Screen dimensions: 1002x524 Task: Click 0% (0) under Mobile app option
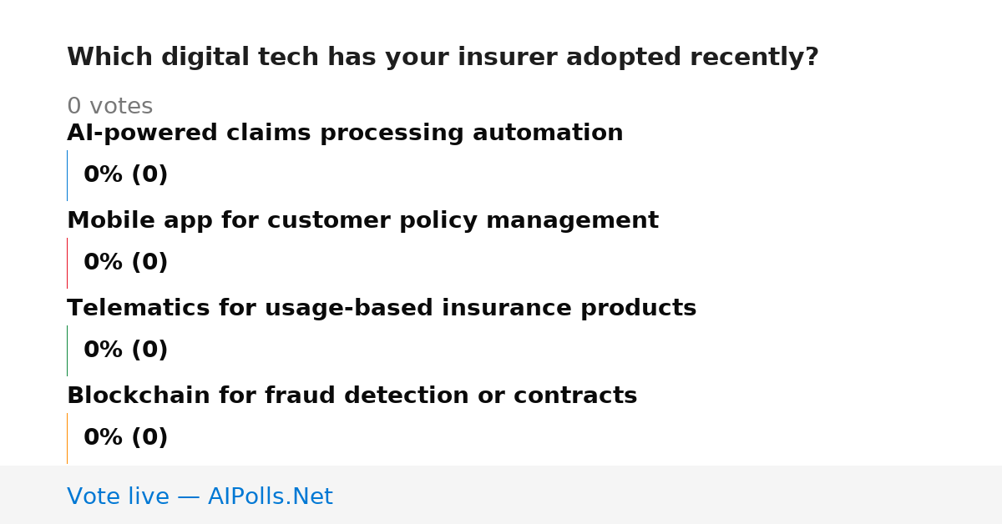[x=125, y=263]
